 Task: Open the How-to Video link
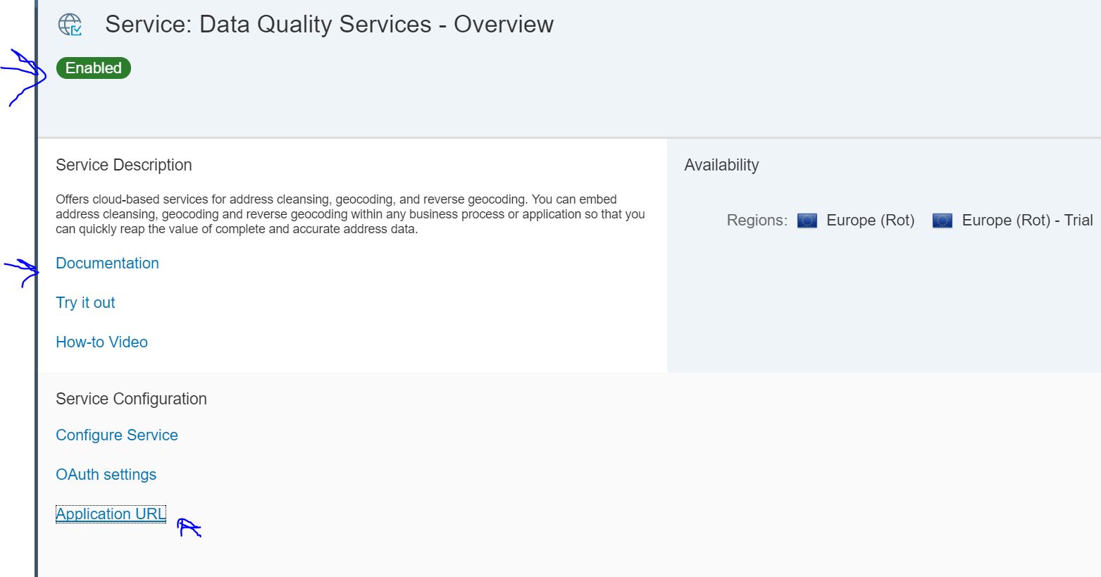[101, 342]
